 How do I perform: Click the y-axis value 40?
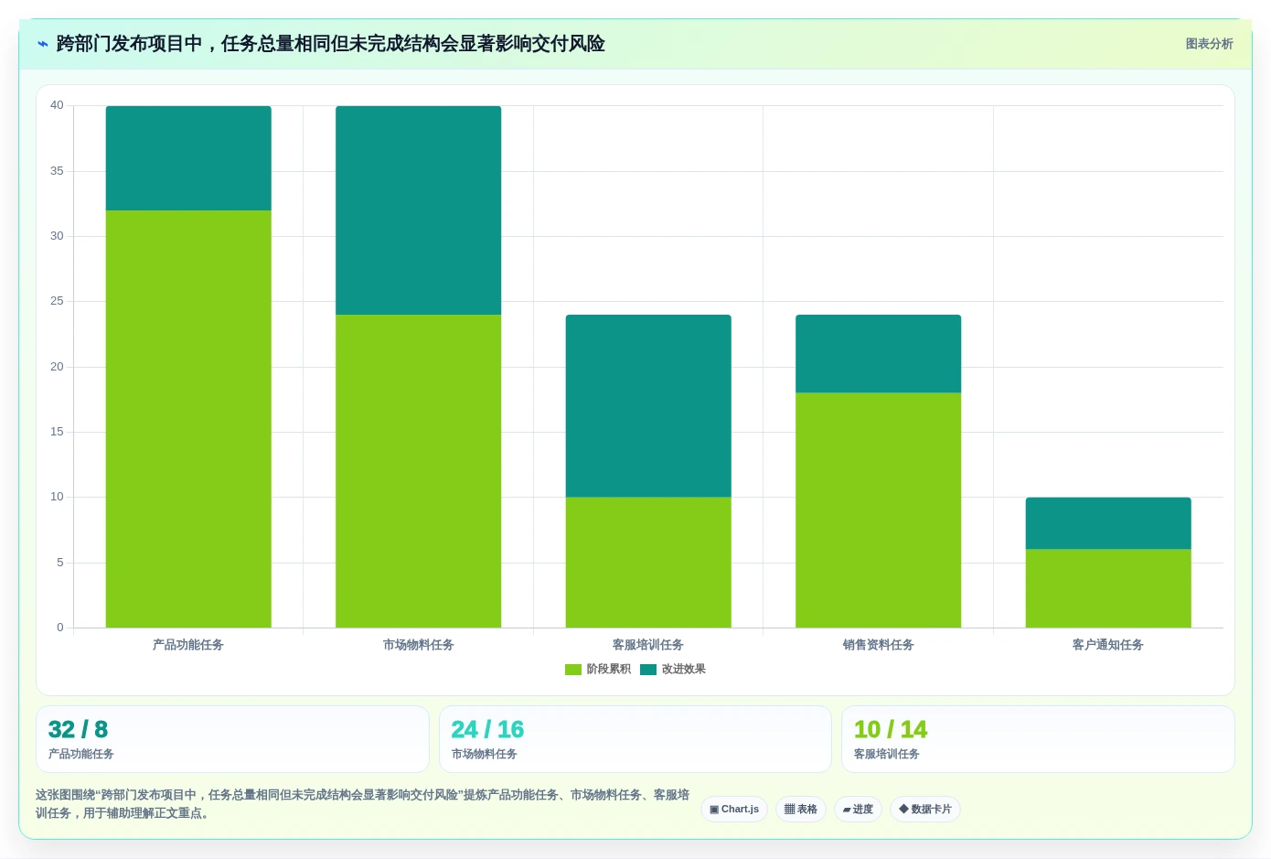[57, 105]
